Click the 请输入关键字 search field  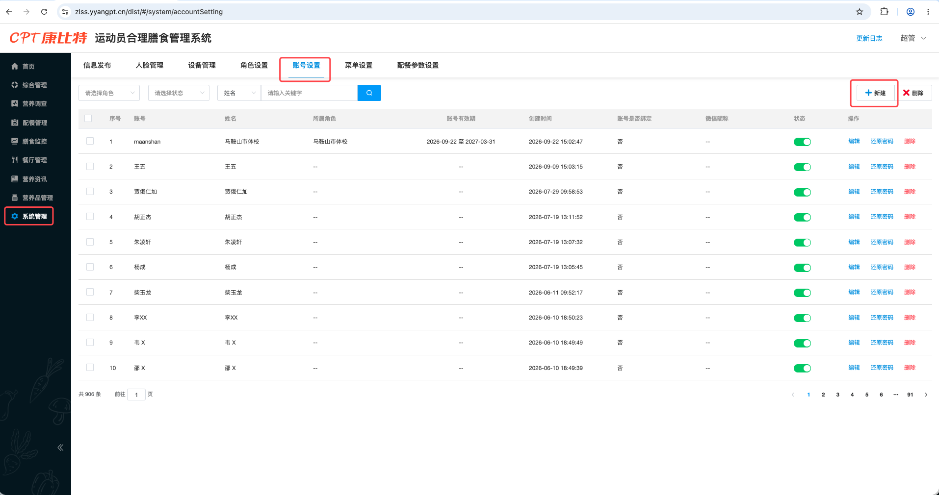(309, 93)
